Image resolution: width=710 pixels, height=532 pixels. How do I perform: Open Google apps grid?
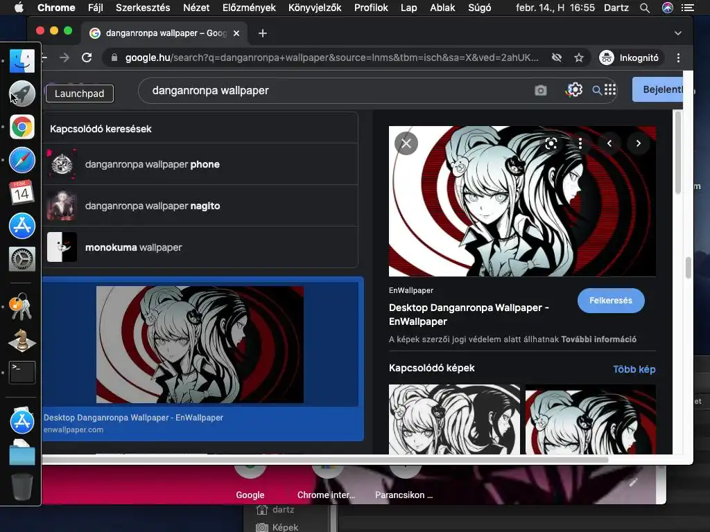[x=610, y=89]
